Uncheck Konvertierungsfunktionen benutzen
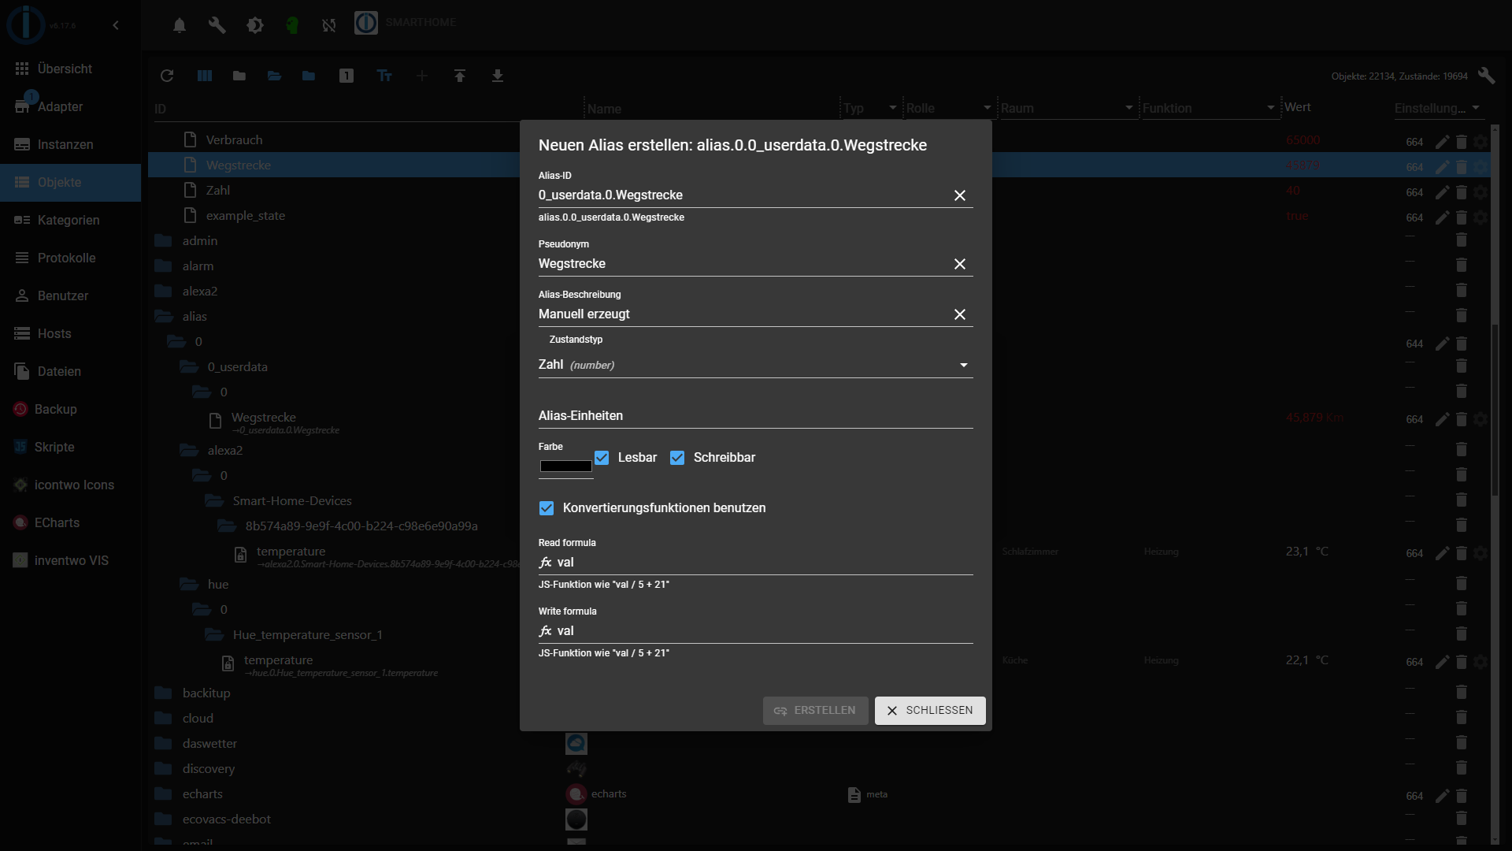Image resolution: width=1512 pixels, height=851 pixels. 547,508
